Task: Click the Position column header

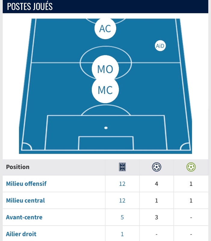Action: click(x=18, y=167)
